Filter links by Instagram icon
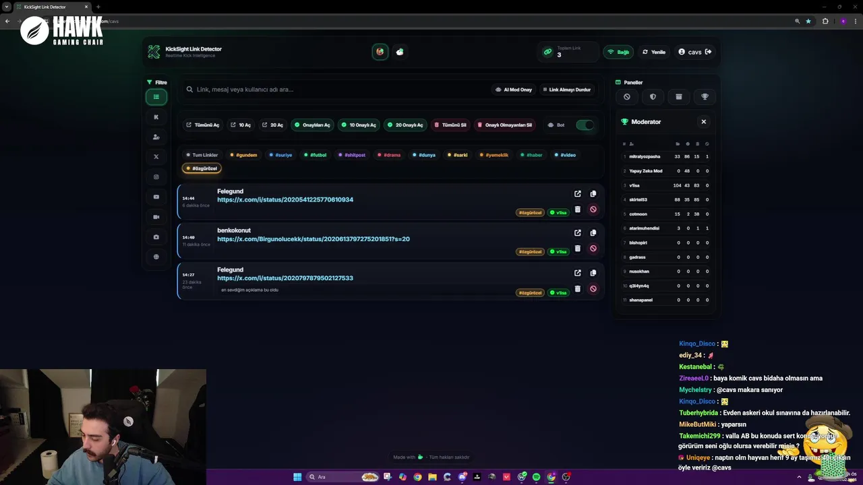 pyautogui.click(x=156, y=177)
